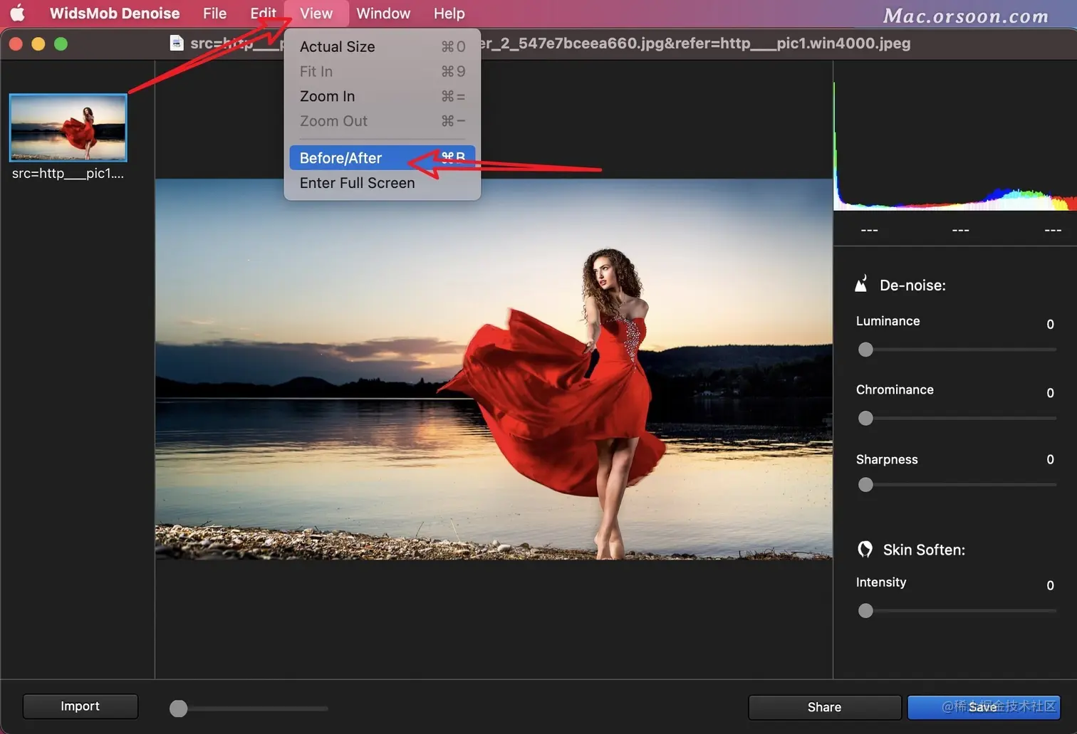The image size is (1077, 734).
Task: Open the Apple menu
Action: pyautogui.click(x=17, y=13)
